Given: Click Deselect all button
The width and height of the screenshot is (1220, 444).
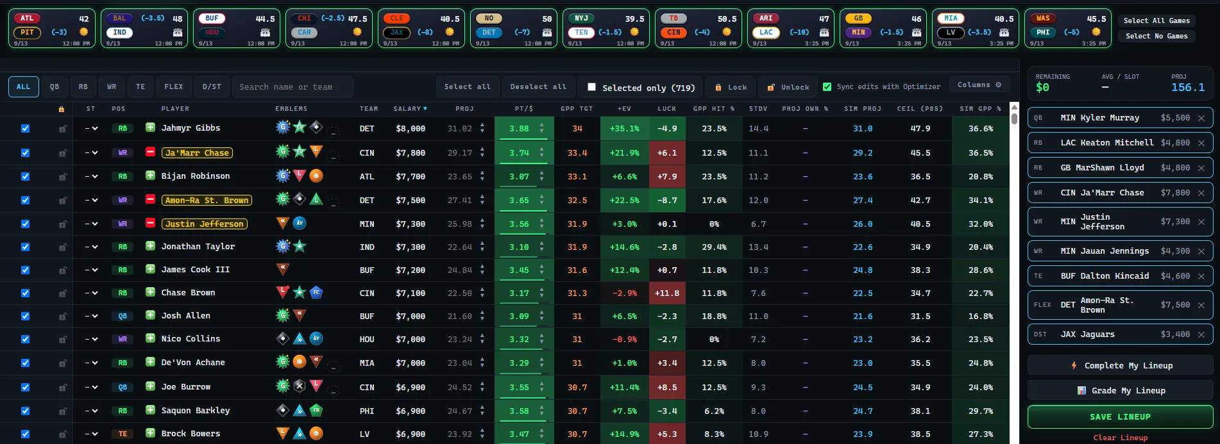Looking at the screenshot, I should click(x=538, y=86).
